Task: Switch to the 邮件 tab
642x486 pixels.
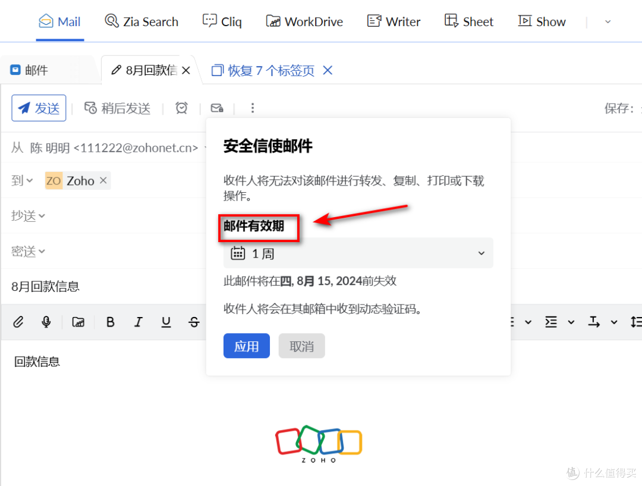Action: [30, 70]
